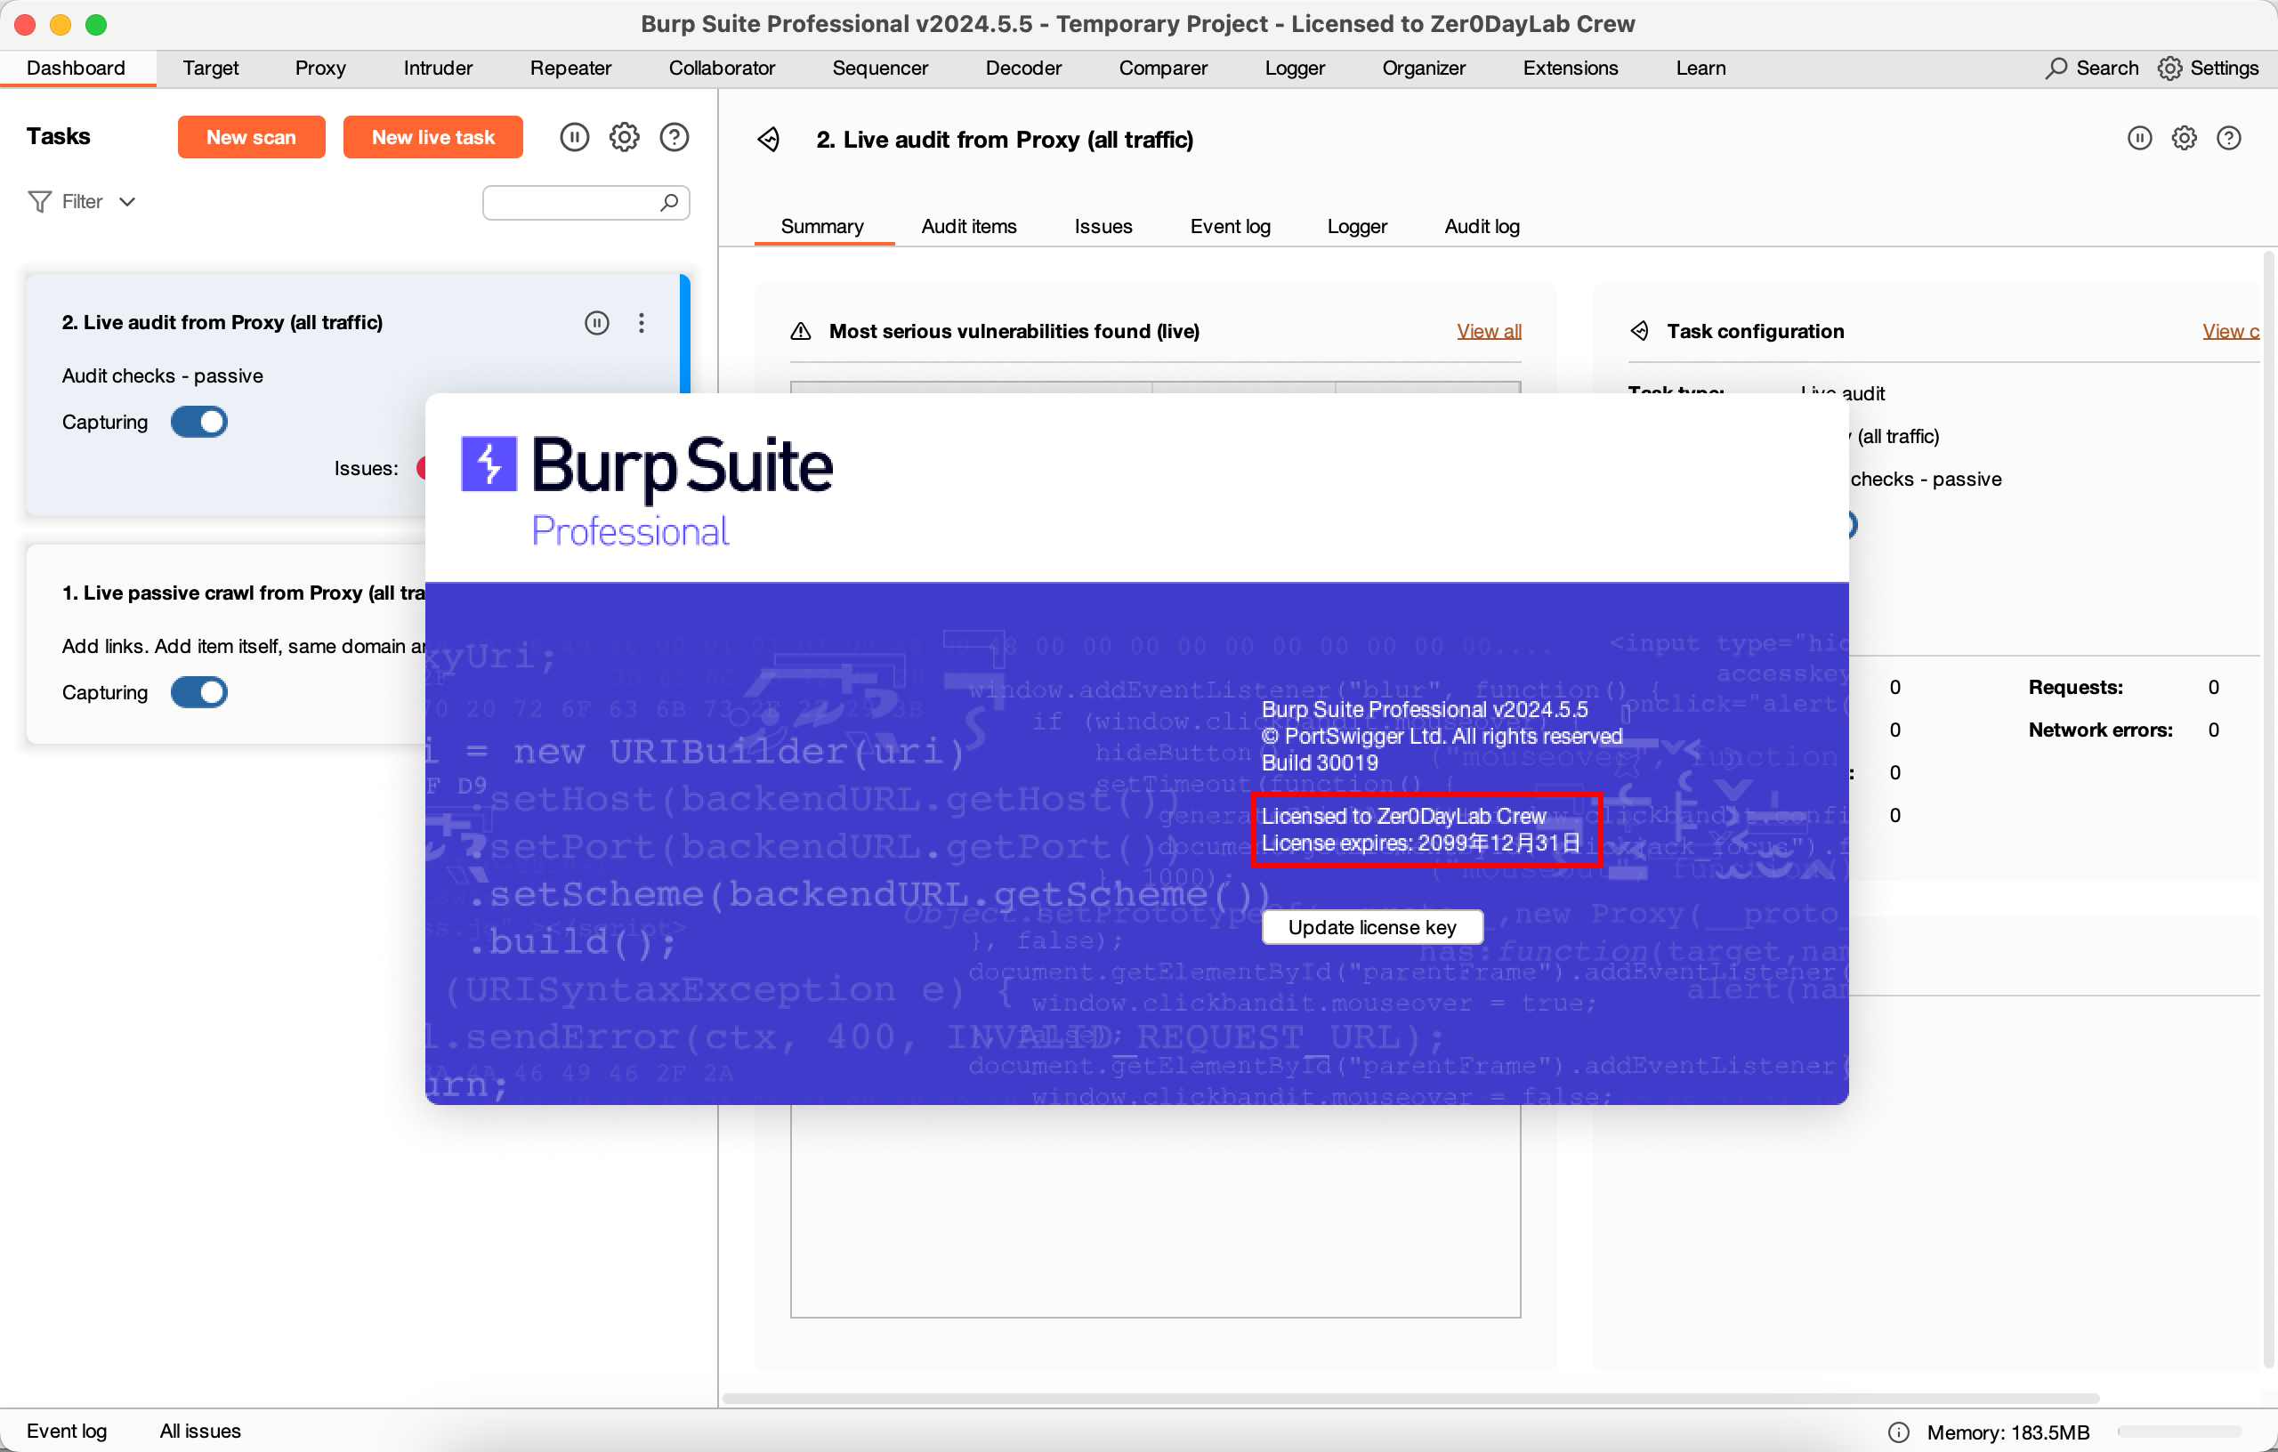Select the Summary sub-tab
The width and height of the screenshot is (2278, 1452).
click(822, 226)
